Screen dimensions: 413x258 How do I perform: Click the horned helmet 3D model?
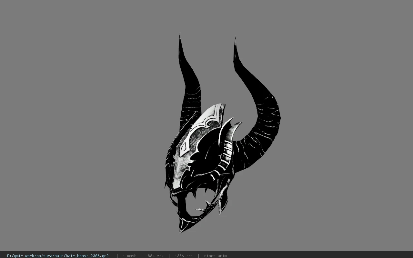222,134
